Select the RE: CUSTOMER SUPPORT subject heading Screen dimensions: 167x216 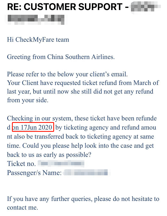point(68,7)
